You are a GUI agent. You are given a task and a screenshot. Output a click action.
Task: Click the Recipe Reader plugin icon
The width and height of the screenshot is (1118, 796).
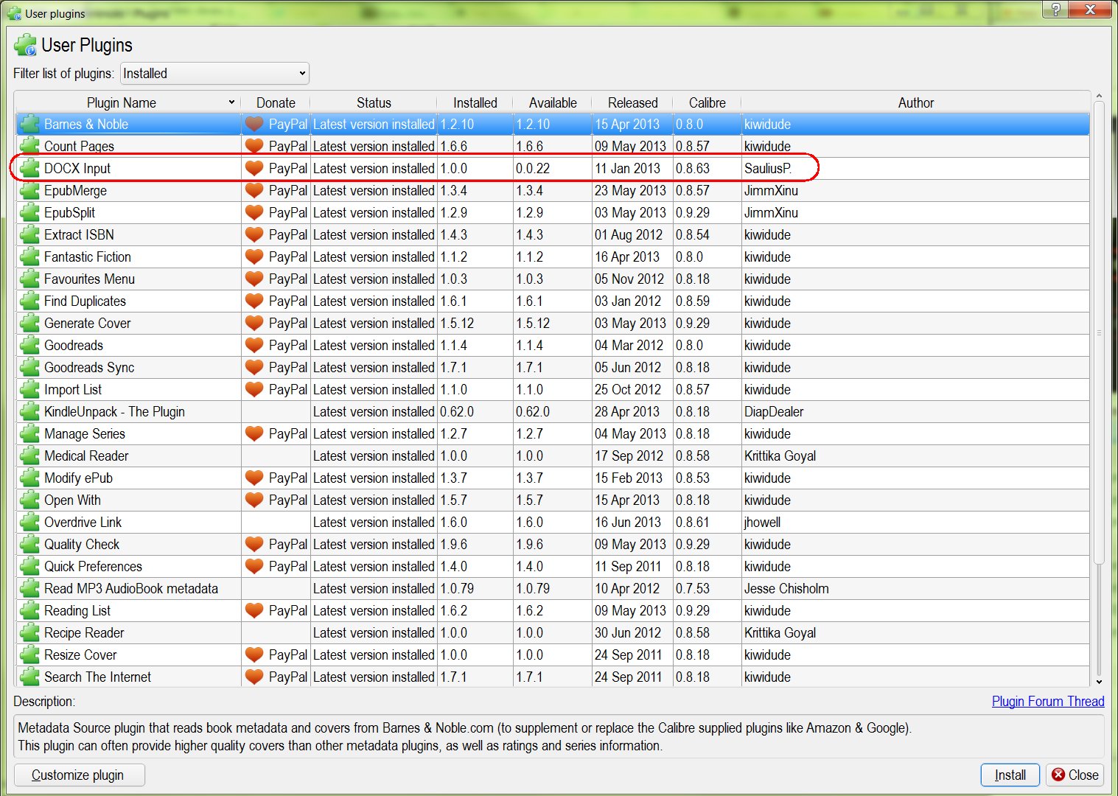[29, 632]
